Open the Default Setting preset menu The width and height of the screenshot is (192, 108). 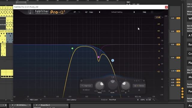point(117,12)
